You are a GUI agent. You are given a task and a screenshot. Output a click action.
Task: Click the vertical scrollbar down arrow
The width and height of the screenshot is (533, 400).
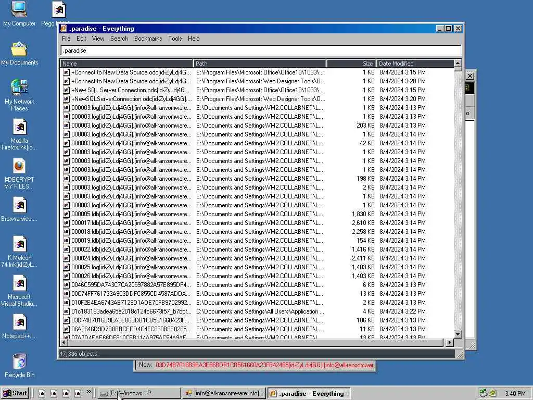pyautogui.click(x=458, y=334)
